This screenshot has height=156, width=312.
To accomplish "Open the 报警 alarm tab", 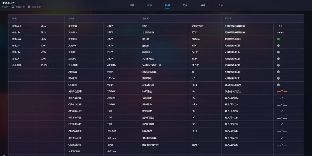I will point(132,5).
